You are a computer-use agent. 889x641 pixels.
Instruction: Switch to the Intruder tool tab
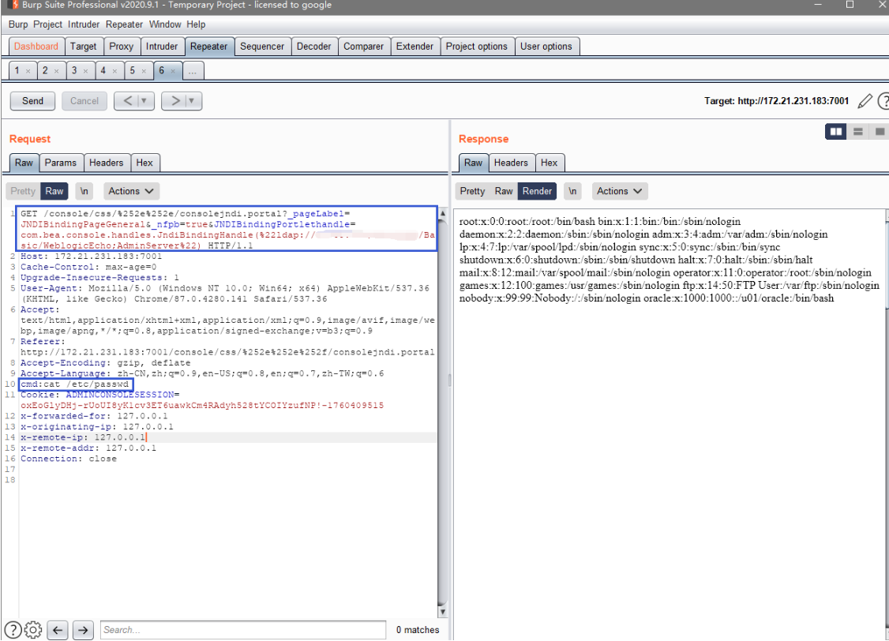[x=162, y=47]
